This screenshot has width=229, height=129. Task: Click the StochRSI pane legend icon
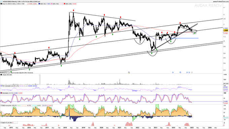1,105
